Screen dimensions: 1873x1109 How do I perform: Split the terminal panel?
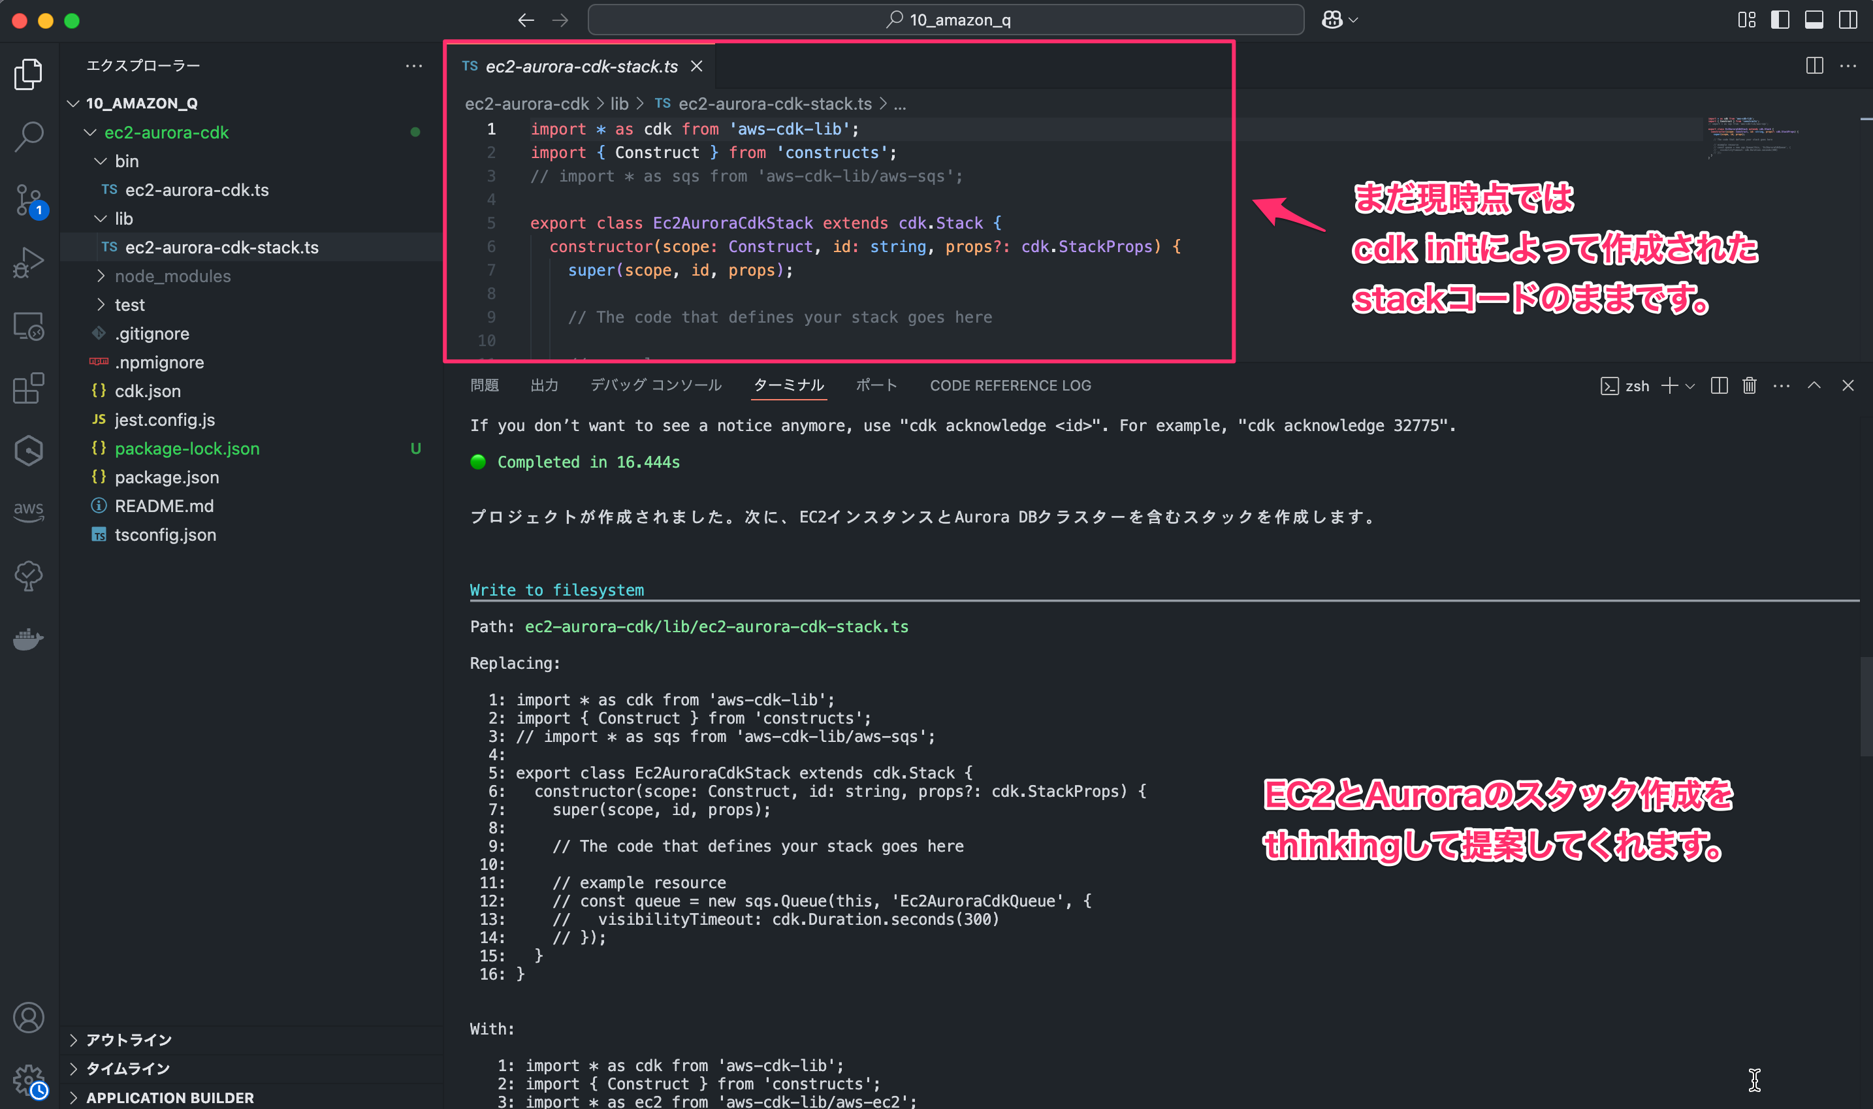(x=1719, y=385)
